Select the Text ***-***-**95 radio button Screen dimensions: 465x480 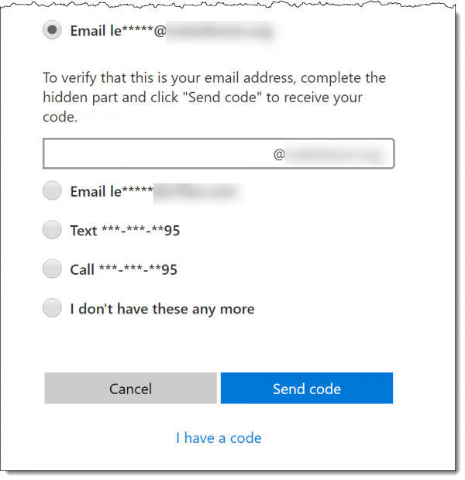(x=52, y=230)
